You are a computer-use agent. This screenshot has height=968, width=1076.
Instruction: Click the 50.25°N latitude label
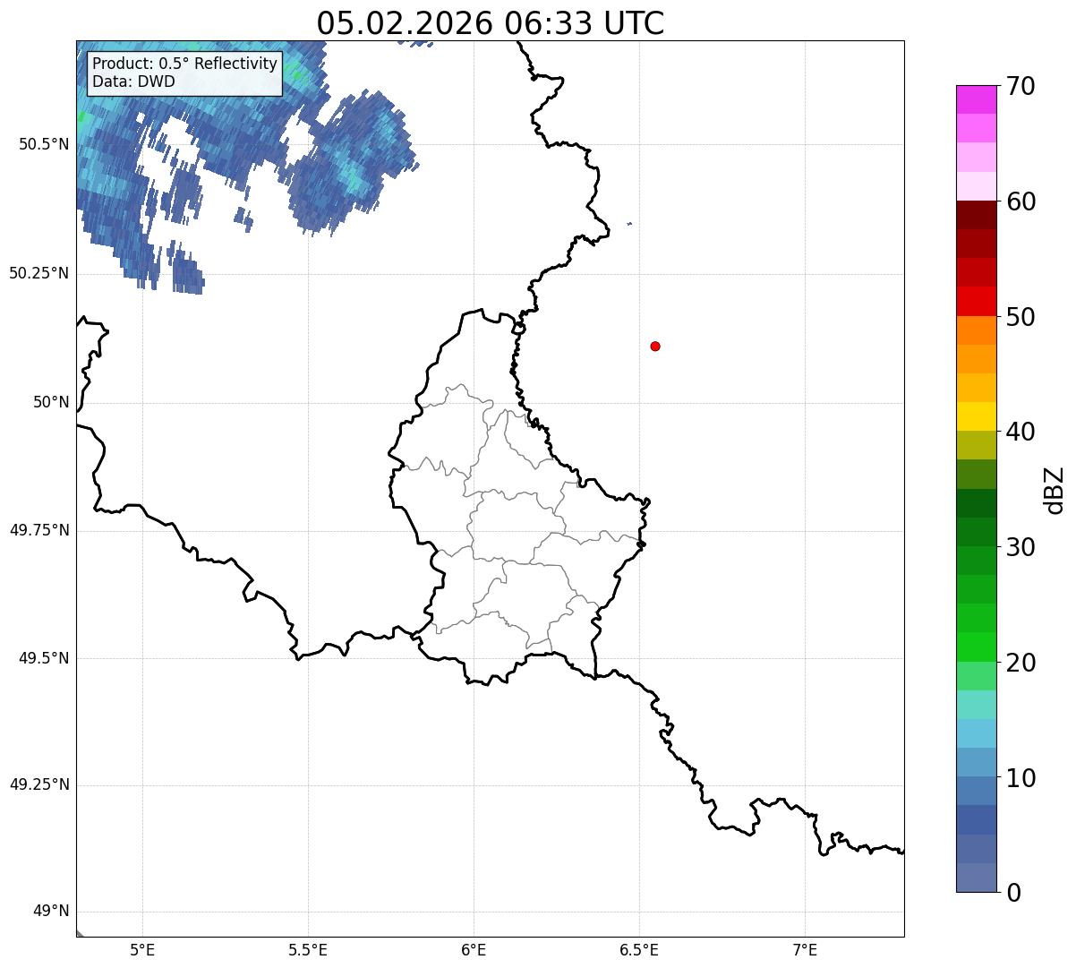tap(38, 273)
